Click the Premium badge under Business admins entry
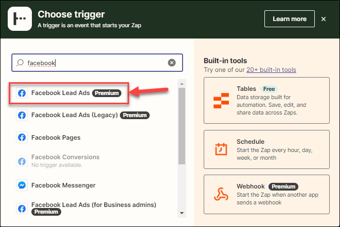 click(x=46, y=212)
